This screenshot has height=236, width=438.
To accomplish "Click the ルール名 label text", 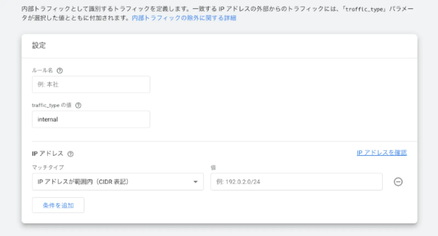I will point(42,70).
